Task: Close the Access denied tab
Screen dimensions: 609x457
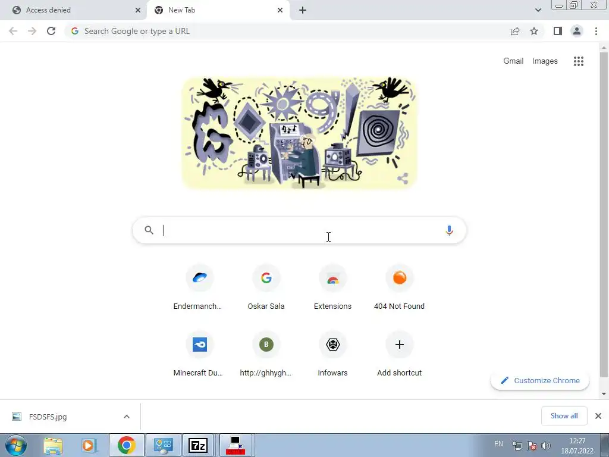Action: 138,10
